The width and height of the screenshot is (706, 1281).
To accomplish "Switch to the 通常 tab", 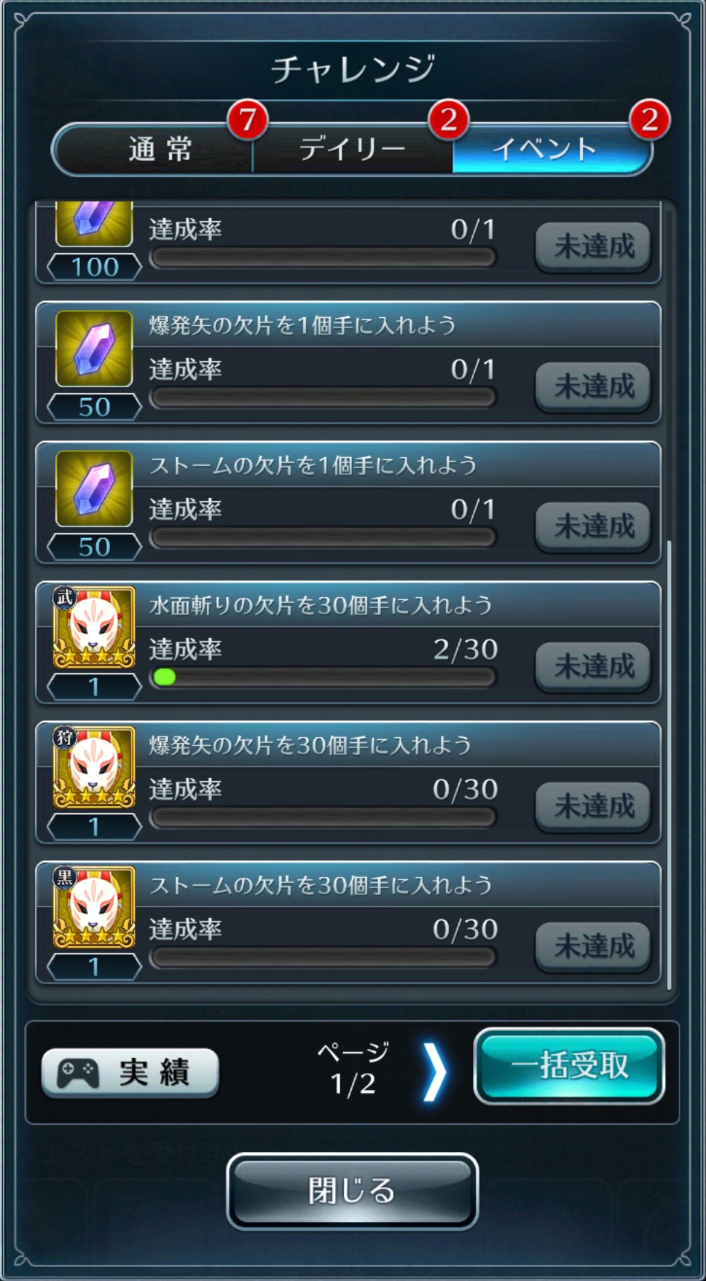I will 153,149.
